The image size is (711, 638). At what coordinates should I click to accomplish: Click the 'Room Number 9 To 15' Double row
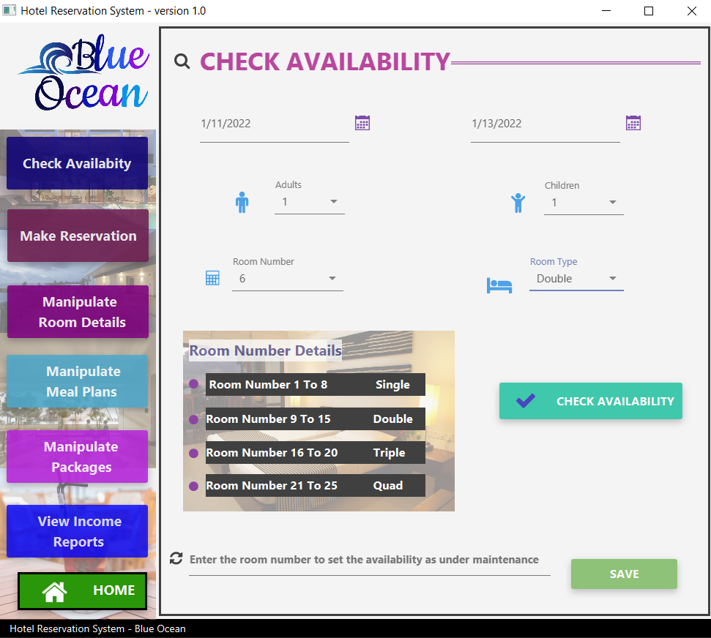tap(315, 419)
